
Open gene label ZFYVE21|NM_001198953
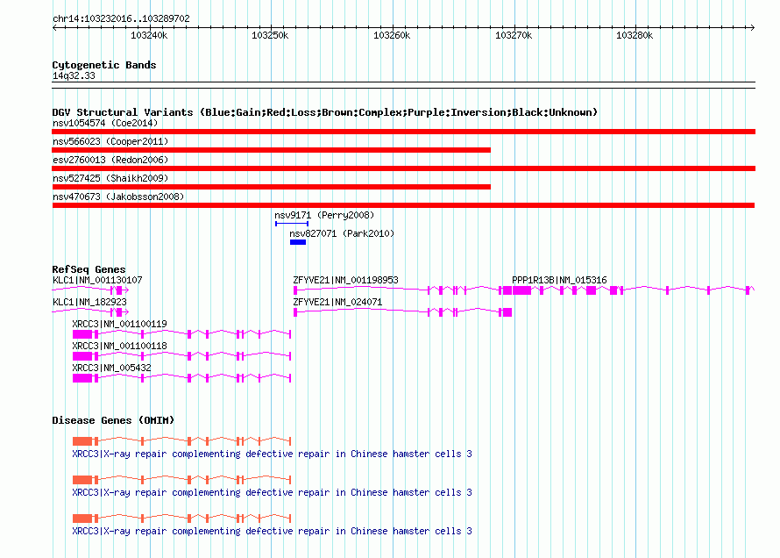pos(345,280)
